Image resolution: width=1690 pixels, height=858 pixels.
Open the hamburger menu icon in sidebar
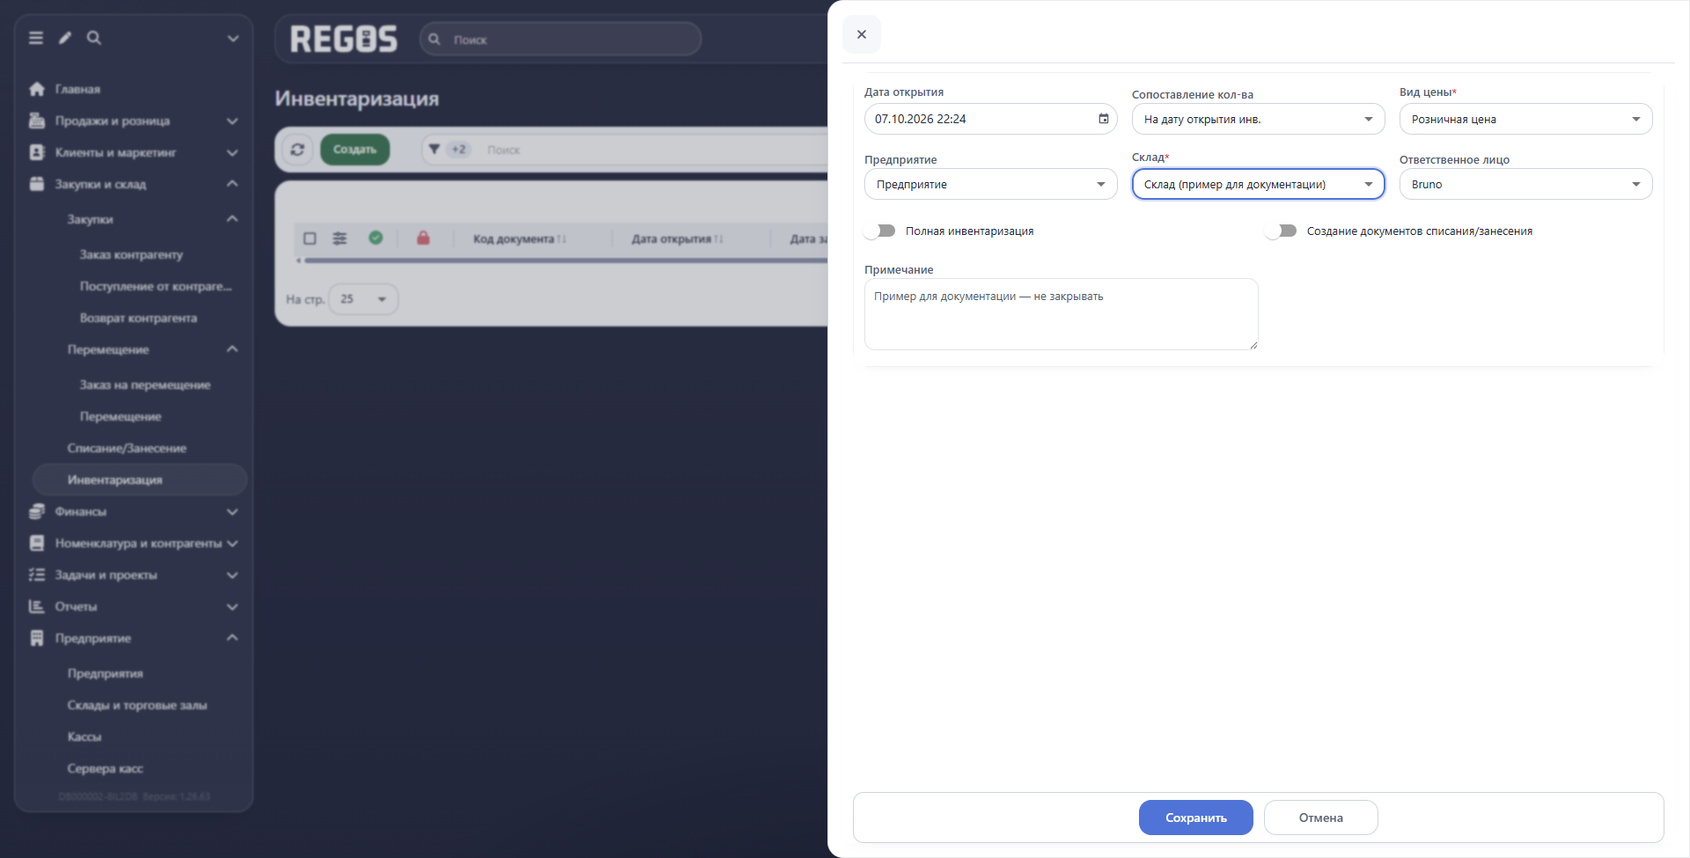pos(36,38)
